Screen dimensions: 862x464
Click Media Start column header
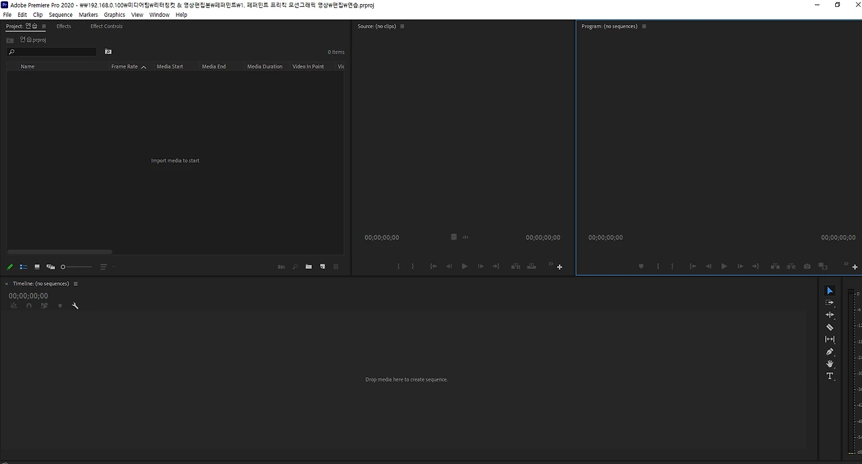[x=170, y=67]
